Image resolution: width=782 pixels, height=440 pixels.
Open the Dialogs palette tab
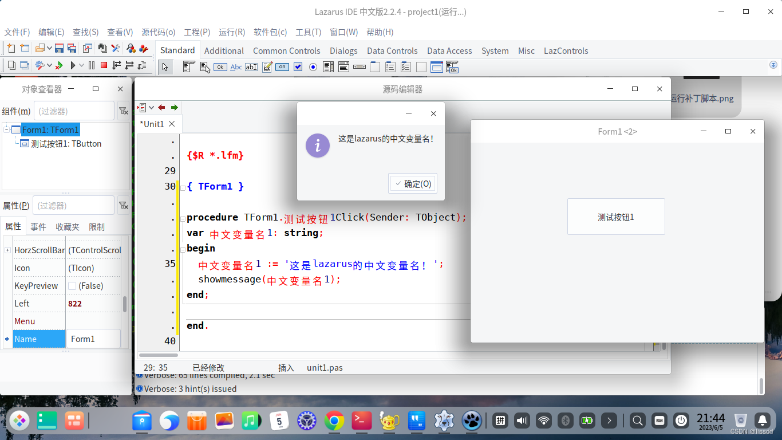343,50
